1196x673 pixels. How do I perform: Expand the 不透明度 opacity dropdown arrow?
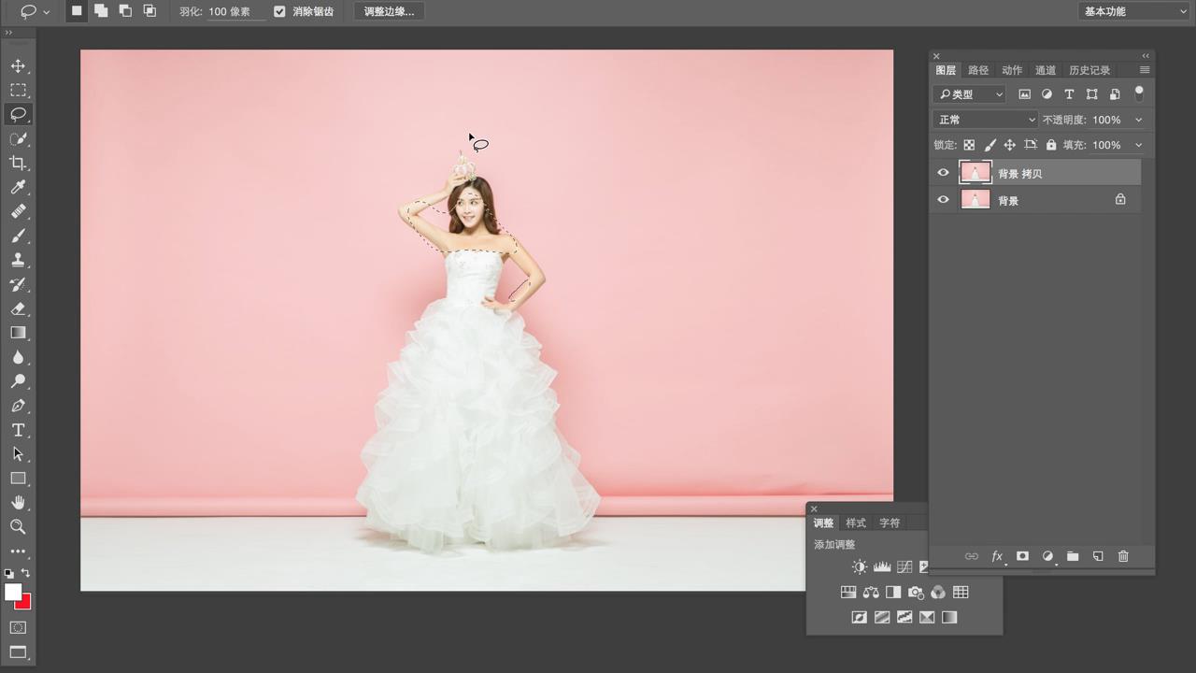[1138, 120]
